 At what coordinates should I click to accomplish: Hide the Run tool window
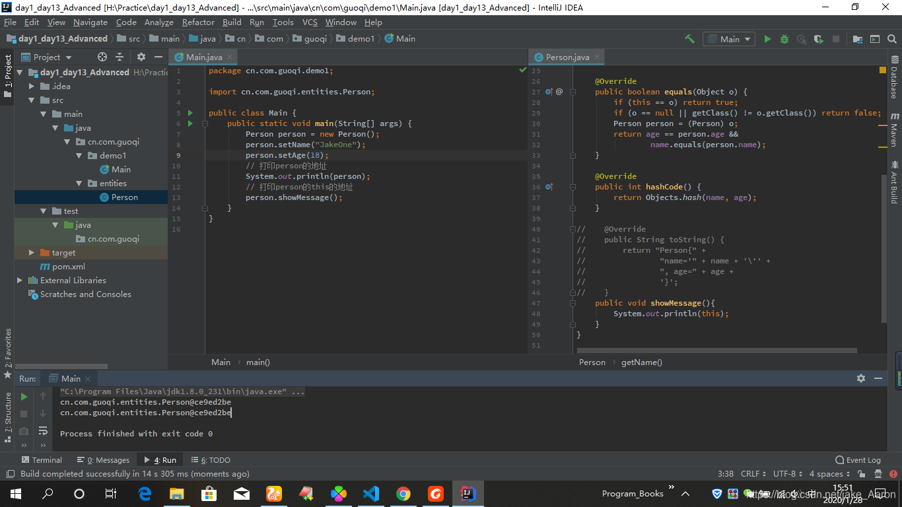click(878, 378)
